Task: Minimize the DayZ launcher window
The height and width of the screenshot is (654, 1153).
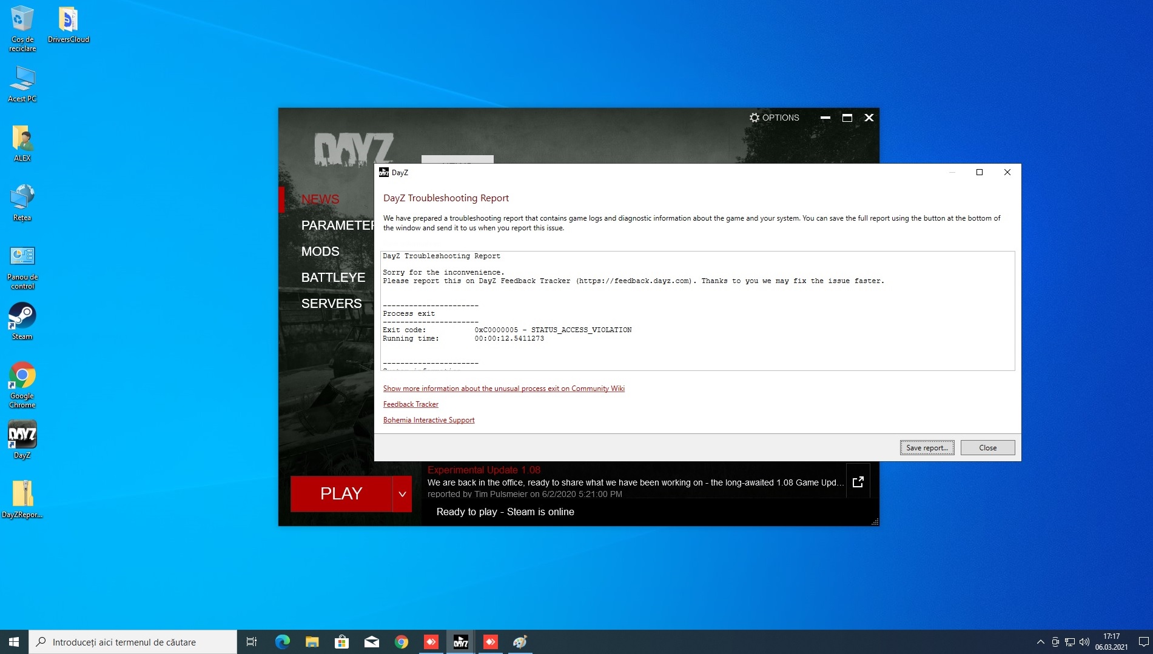Action: coord(825,118)
